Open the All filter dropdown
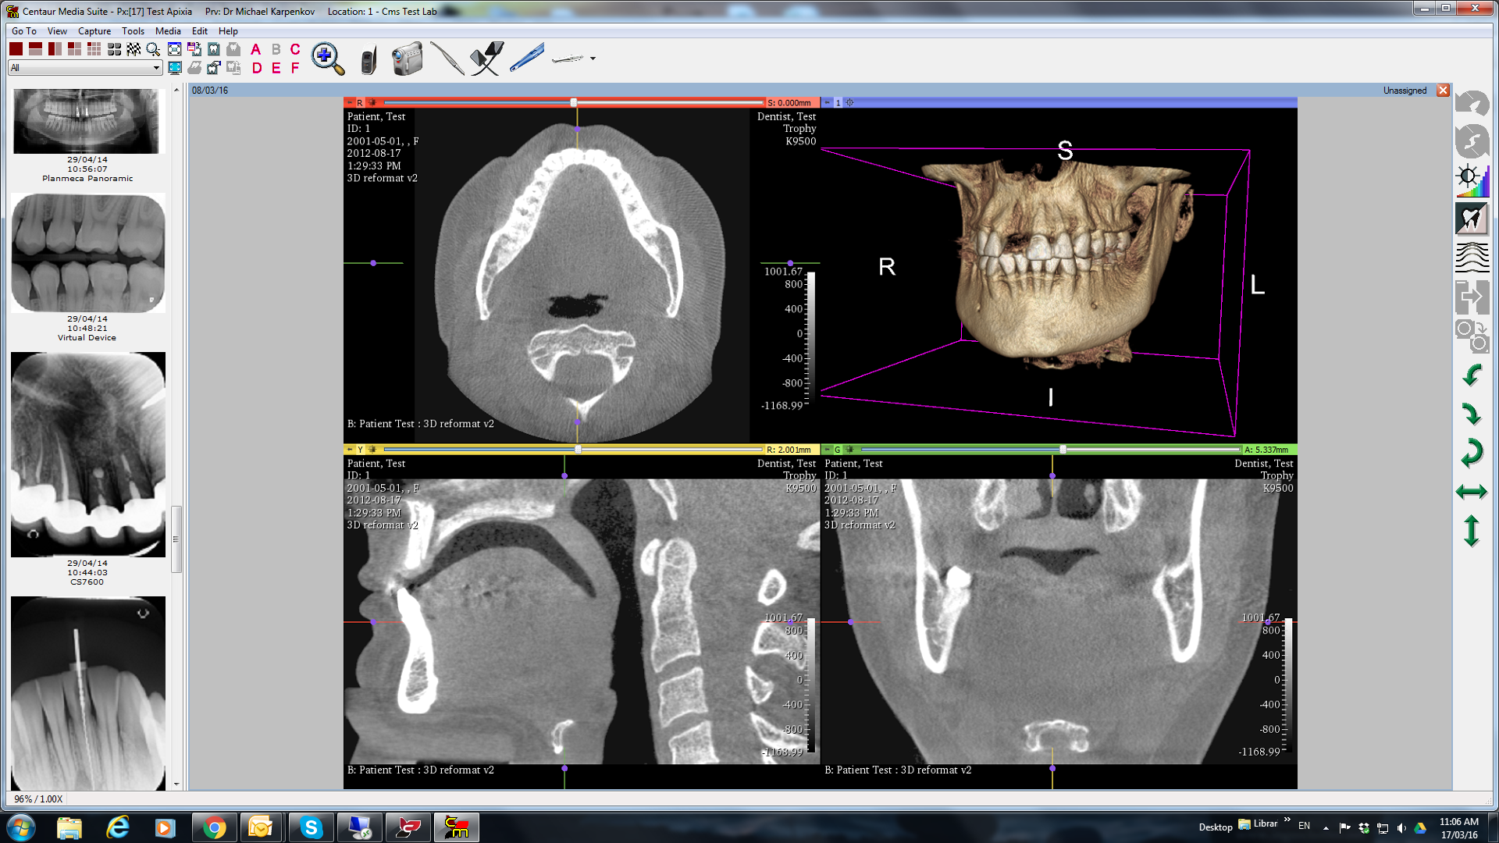The image size is (1499, 843). coord(156,68)
